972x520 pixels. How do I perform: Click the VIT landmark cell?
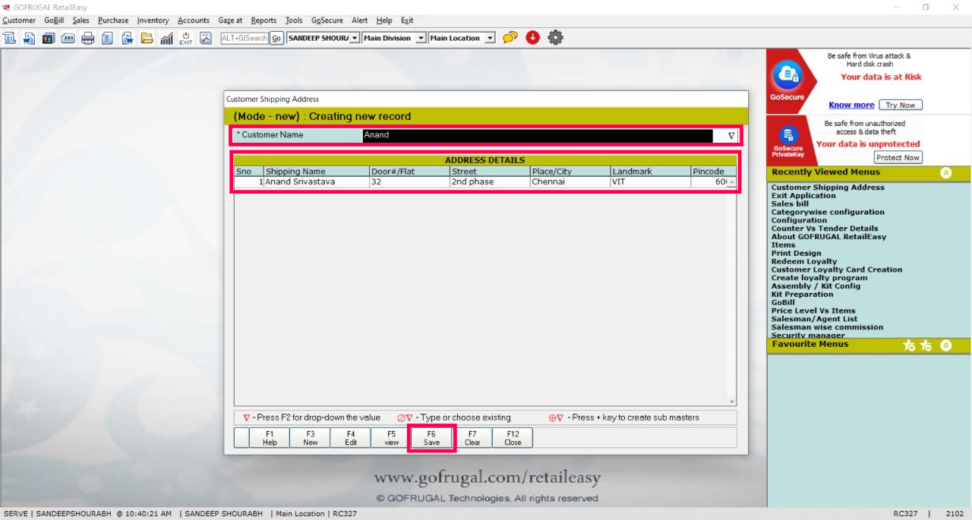coord(651,182)
